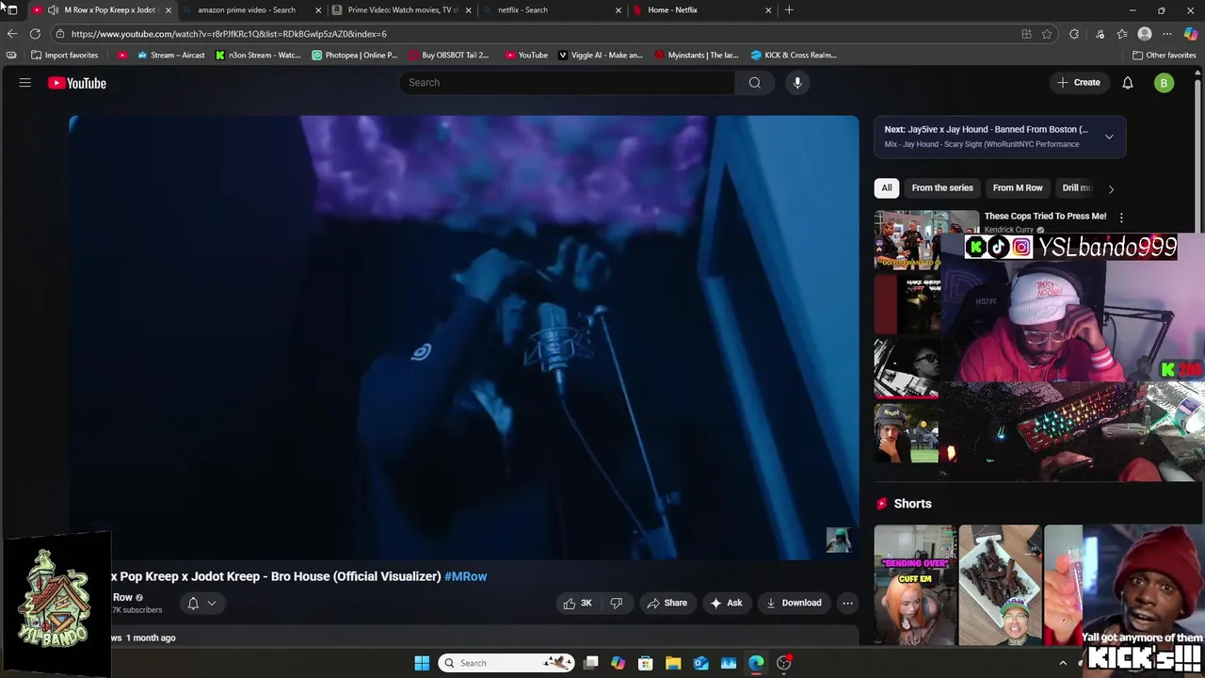Image resolution: width=1205 pixels, height=678 pixels.
Task: Open the Create button menu
Action: tap(1078, 83)
